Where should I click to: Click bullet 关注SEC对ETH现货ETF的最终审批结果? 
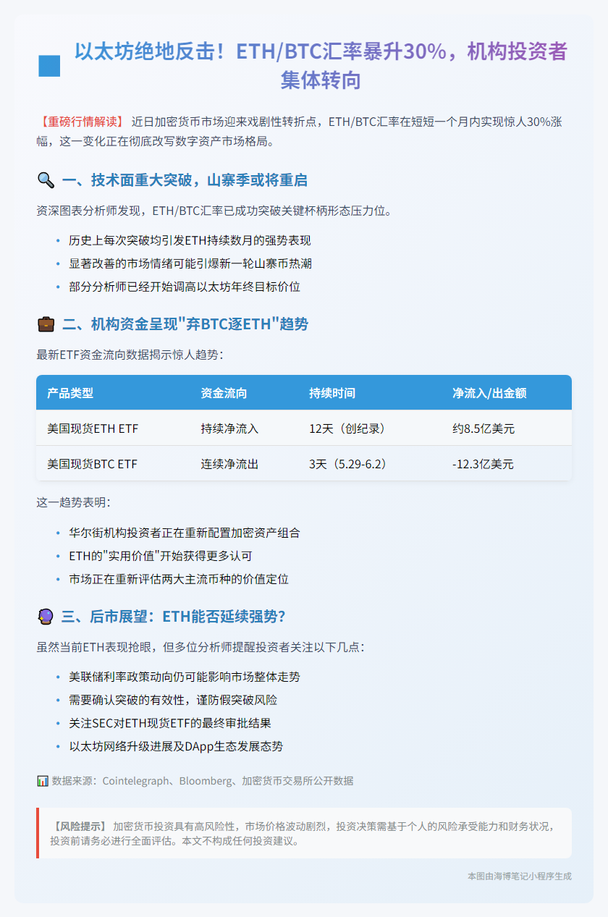point(169,723)
